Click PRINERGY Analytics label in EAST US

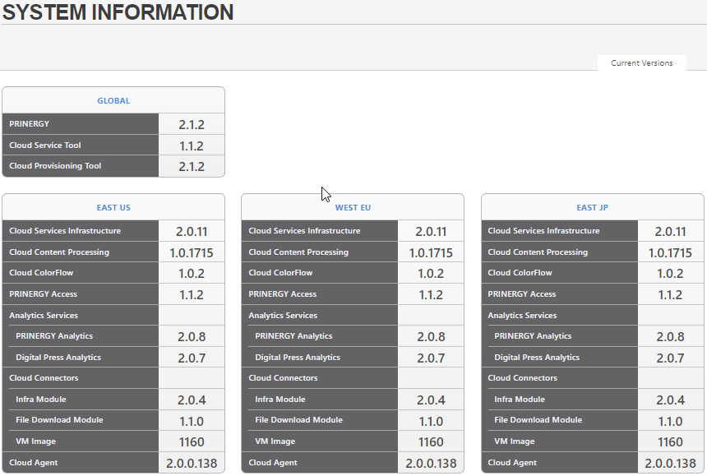coord(54,335)
